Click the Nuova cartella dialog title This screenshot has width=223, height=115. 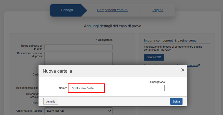(x=57, y=71)
